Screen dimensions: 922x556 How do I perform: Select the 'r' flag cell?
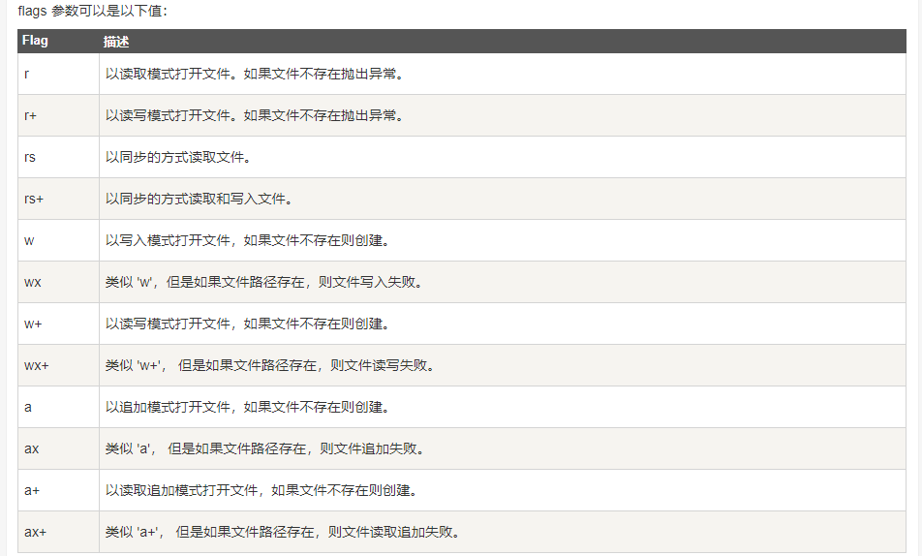[x=58, y=75]
